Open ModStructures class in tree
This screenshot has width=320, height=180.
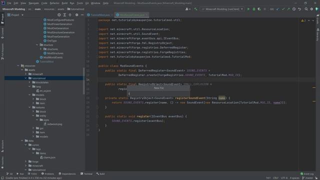coord(53,53)
